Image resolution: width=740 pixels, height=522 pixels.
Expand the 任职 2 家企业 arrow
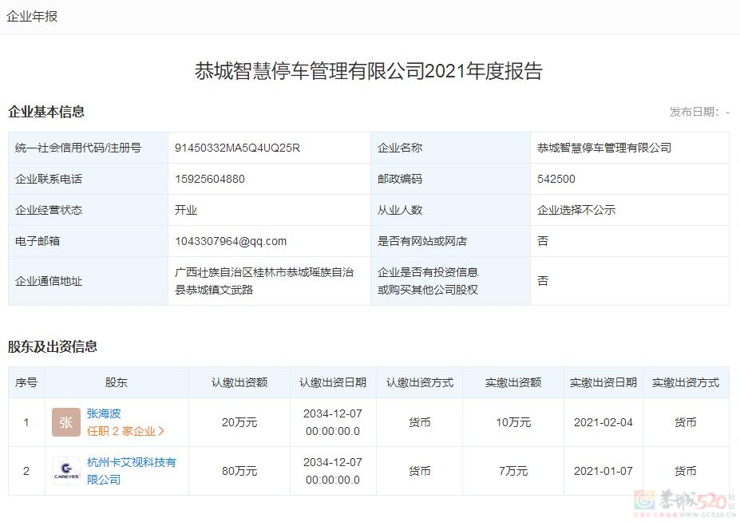(x=162, y=431)
